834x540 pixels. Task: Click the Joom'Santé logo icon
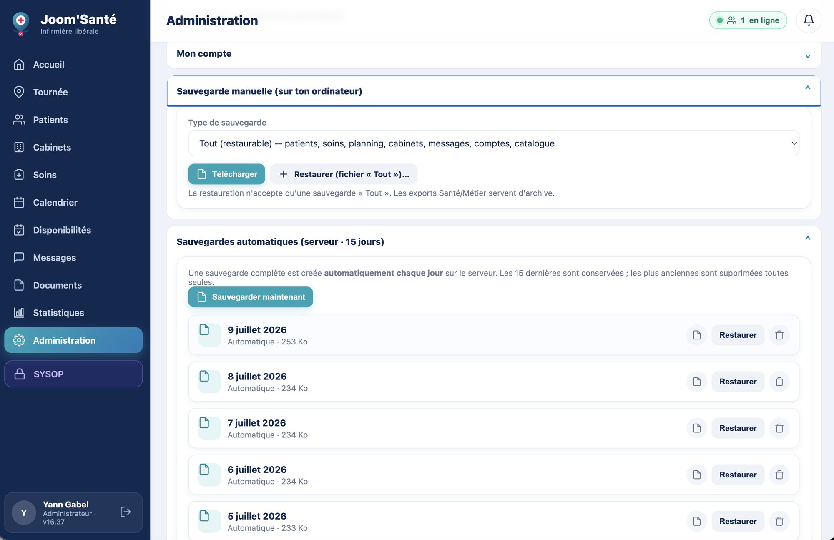(x=21, y=23)
